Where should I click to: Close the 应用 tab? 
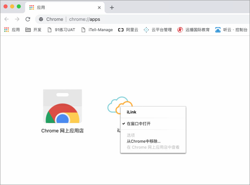click(99, 8)
